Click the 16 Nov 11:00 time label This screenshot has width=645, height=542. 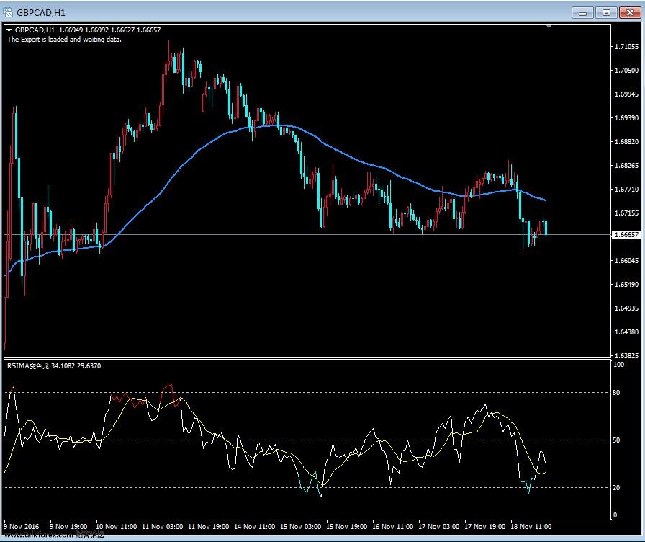[x=392, y=526]
